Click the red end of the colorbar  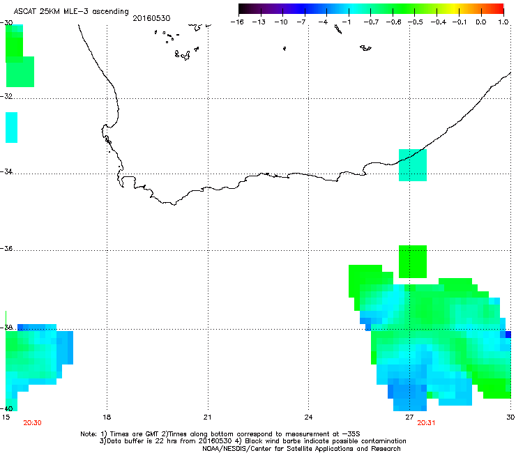click(x=499, y=9)
